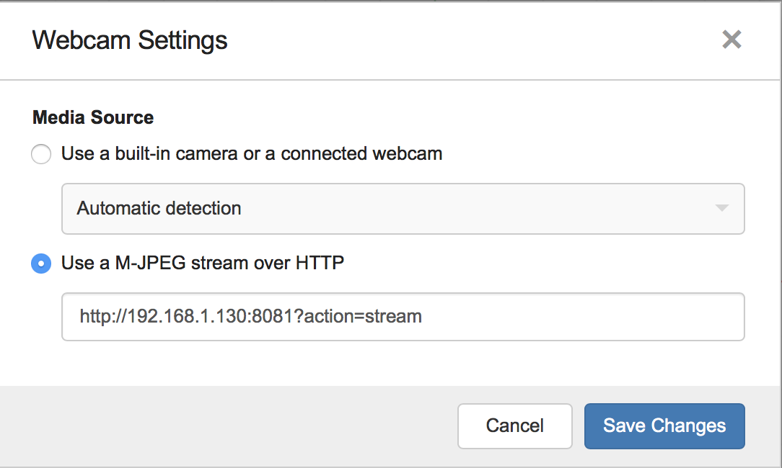Focus the M-JPEG stream URL field
Image resolution: width=782 pixels, height=468 pixels.
pyautogui.click(x=403, y=317)
